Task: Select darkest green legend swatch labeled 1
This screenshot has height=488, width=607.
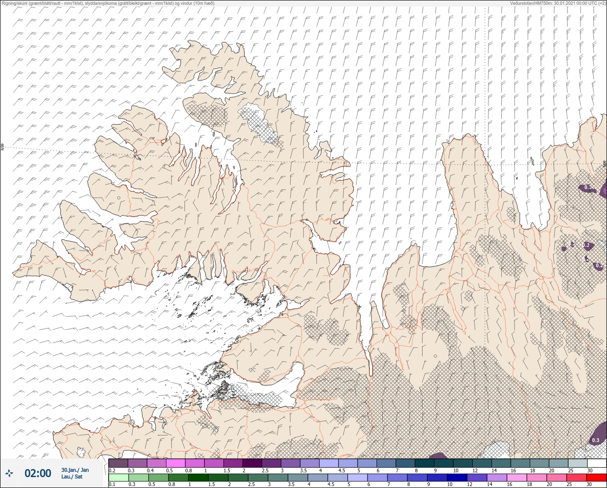Action: [x=198, y=478]
